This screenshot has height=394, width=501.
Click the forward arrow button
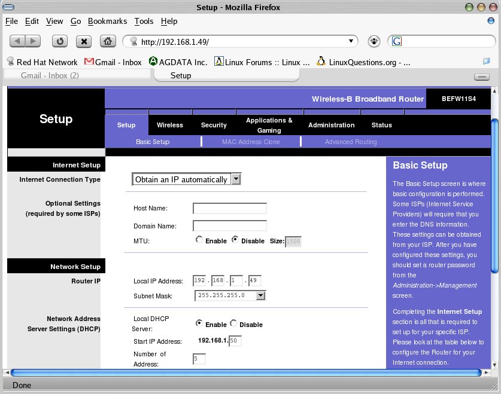pyautogui.click(x=33, y=41)
